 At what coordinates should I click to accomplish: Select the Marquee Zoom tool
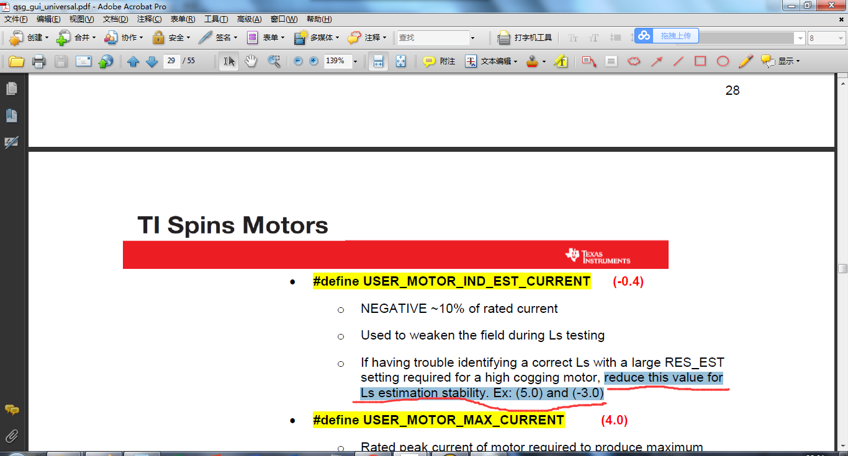click(274, 61)
